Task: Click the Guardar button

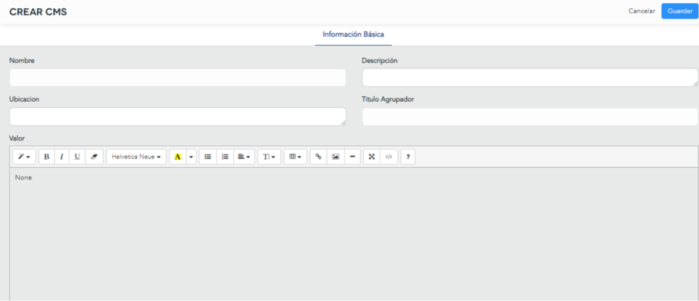Action: (680, 11)
